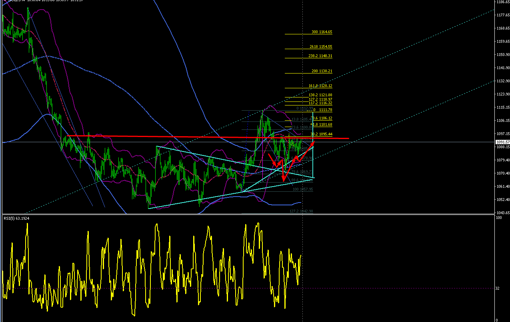Click the 117.2 1116.32 Fibonacci label
510x322 pixels.
(x=321, y=103)
